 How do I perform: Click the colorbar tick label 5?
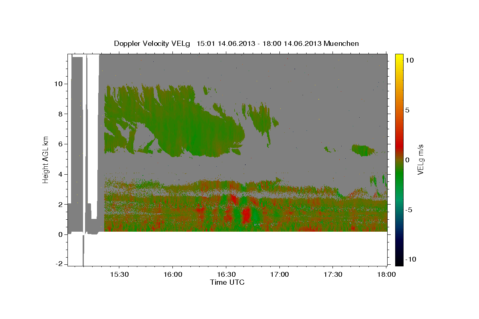pyautogui.click(x=407, y=110)
